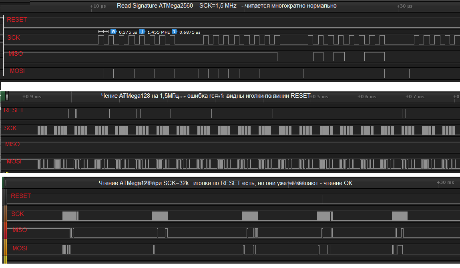This screenshot has width=460, height=268.
Task: Click the +10 µs time marker in top panel
Action: coord(98,6)
